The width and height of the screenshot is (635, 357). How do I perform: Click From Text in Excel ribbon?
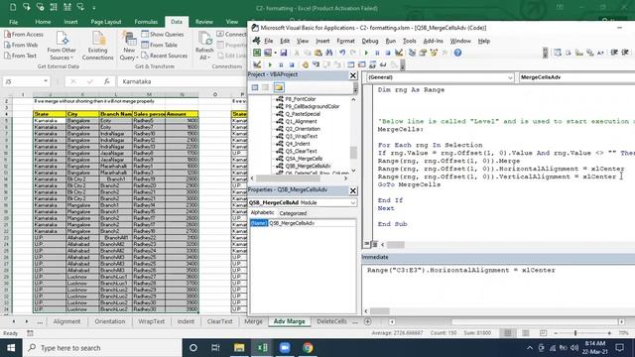coord(20,56)
